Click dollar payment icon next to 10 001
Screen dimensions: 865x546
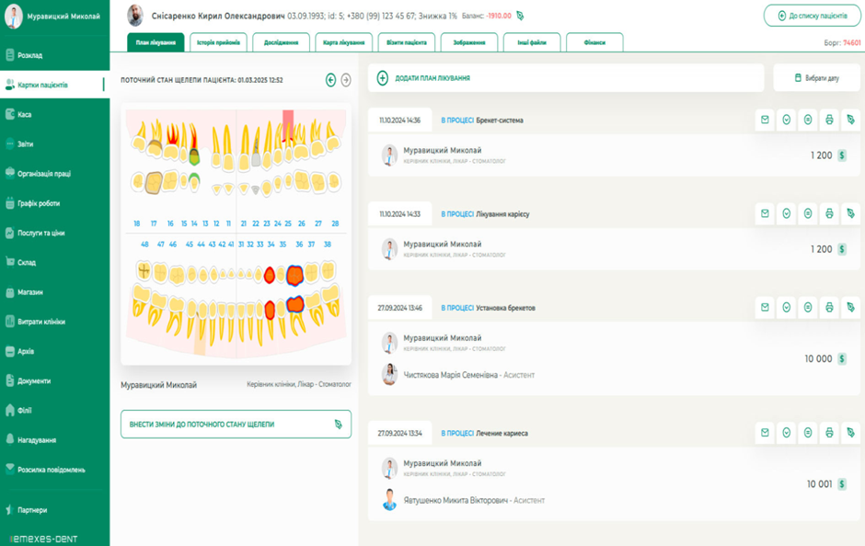click(x=841, y=484)
